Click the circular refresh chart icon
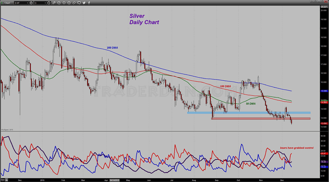 pos(59,3)
